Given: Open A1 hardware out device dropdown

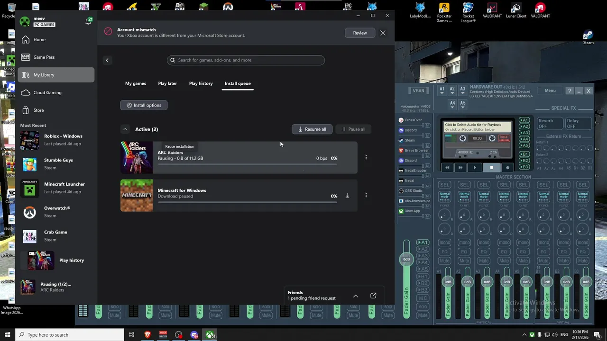Looking at the screenshot, I should point(442,90).
